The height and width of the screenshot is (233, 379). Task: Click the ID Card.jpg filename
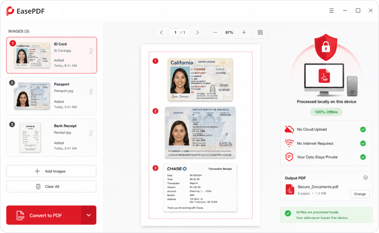(62, 50)
